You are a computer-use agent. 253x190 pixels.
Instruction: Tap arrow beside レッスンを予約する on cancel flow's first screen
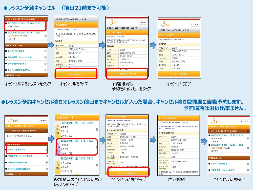point(46,51)
